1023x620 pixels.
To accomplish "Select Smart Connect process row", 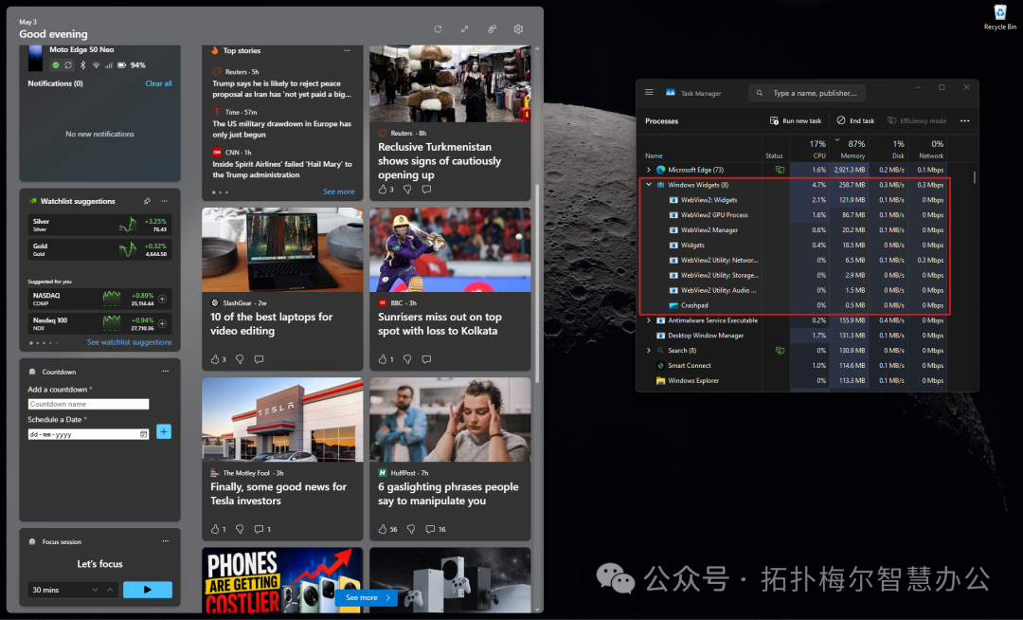I will click(794, 366).
